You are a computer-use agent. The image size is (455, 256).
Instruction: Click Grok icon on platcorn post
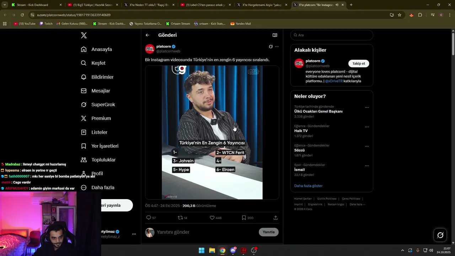[271, 47]
